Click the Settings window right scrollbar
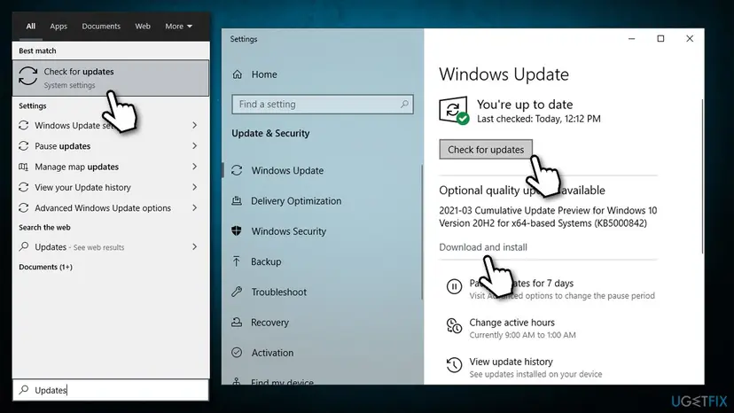This screenshot has width=734, height=413. coord(702,176)
